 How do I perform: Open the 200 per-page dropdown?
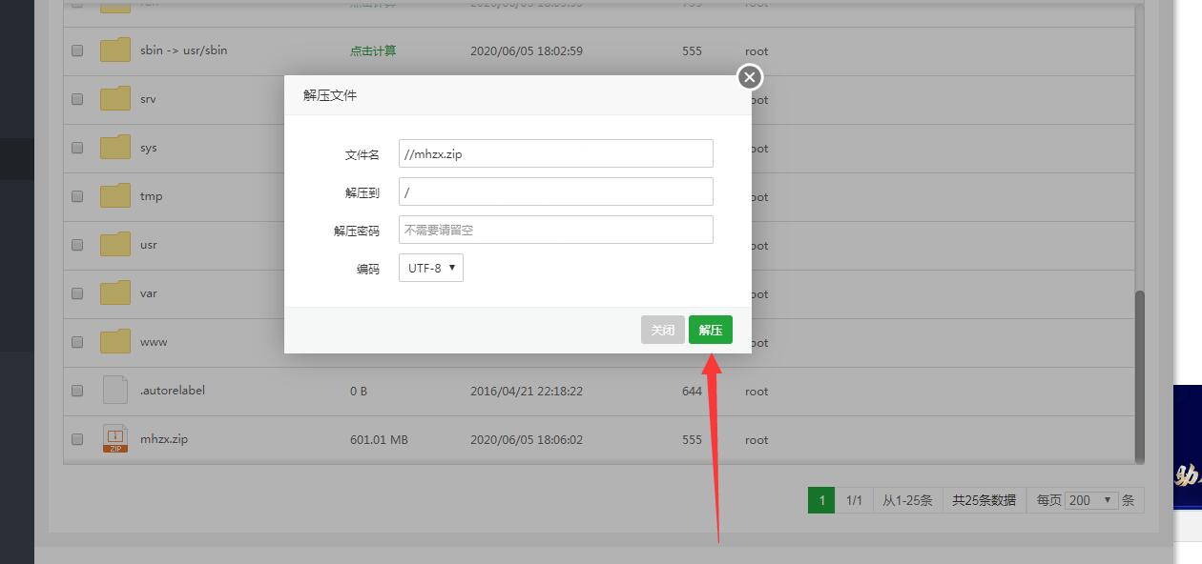click(x=1091, y=500)
